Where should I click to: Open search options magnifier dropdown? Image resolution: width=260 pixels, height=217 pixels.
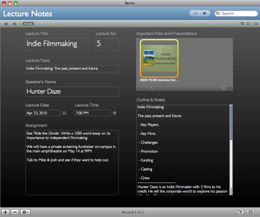pos(218,13)
